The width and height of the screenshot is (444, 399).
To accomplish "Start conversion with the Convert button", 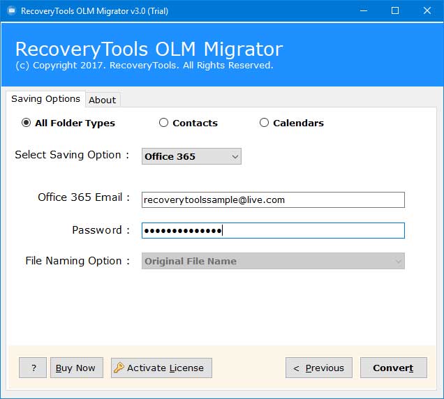I will pyautogui.click(x=393, y=368).
